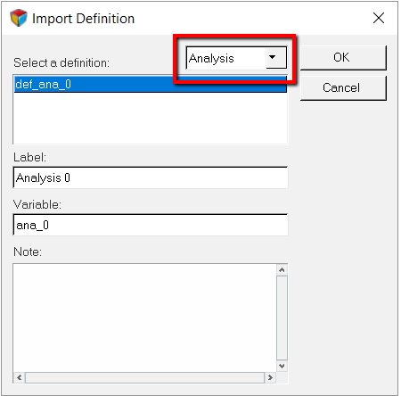Click the Note scroll down arrow
The image size is (401, 396).
[x=282, y=366]
